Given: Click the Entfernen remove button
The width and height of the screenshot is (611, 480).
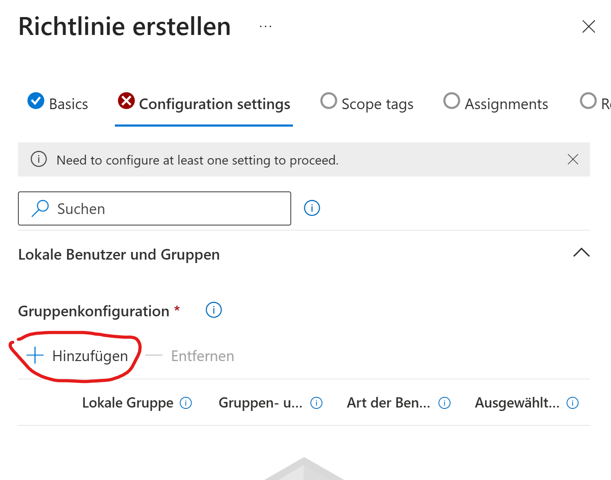Looking at the screenshot, I should click(x=190, y=356).
